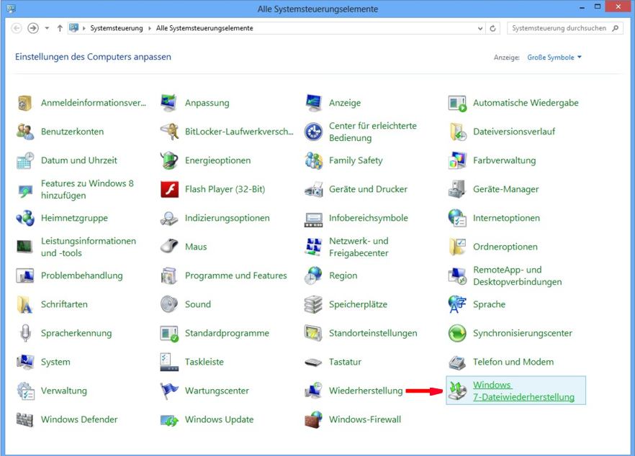Open the Internetoptionen globe icon

(457, 218)
